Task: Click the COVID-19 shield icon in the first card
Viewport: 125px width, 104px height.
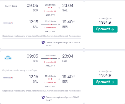Action: pos(43,43)
